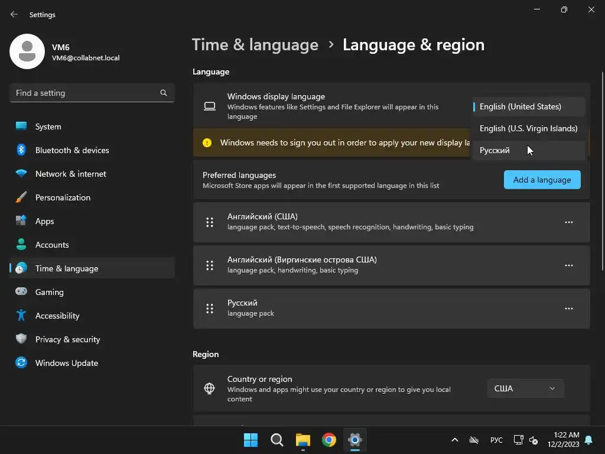Click the yellow warning icon in sign-out banner
The width and height of the screenshot is (605, 454).
tap(207, 143)
